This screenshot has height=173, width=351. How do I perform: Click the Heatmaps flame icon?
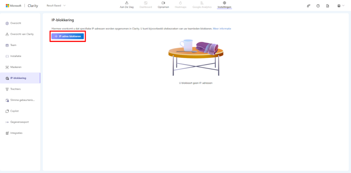coord(180,3)
